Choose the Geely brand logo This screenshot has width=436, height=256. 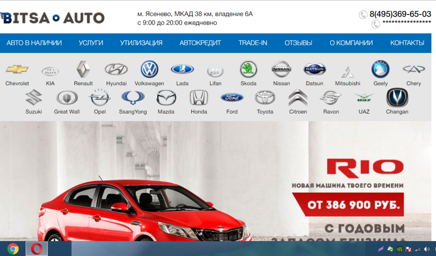pos(380,69)
